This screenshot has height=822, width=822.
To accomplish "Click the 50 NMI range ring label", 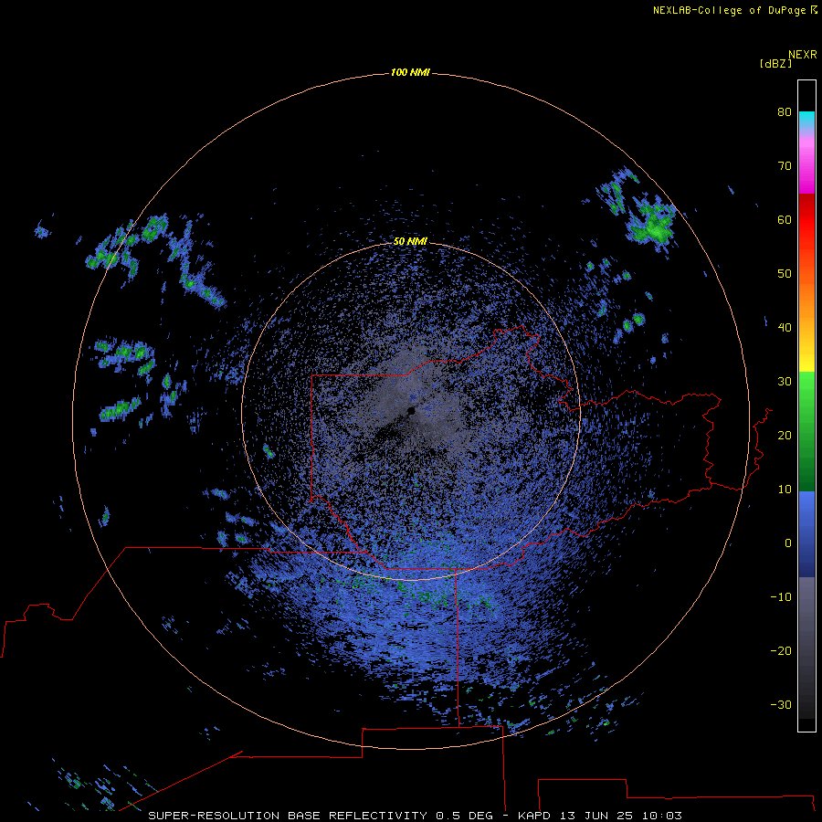I will coord(410,241).
